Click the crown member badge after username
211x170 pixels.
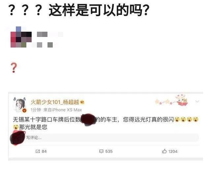click(82, 102)
